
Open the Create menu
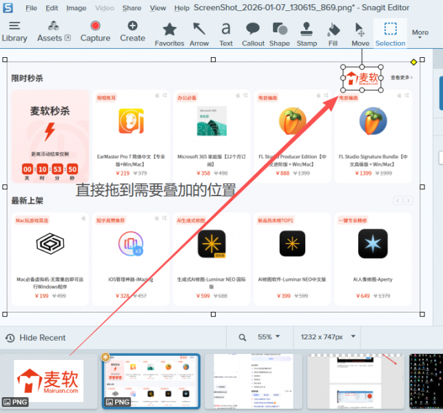132,31
